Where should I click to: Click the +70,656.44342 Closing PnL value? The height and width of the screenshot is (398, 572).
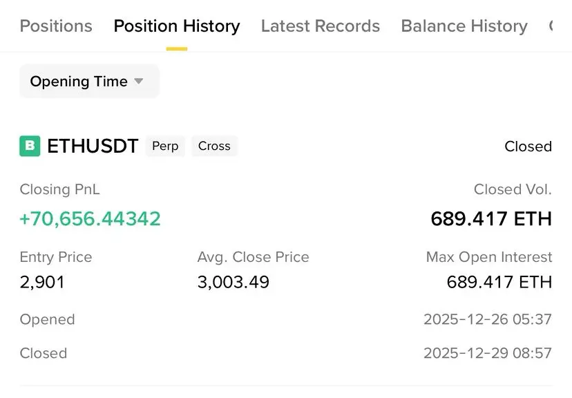coord(90,219)
